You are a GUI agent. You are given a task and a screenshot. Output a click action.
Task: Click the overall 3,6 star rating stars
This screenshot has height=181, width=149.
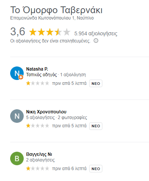coord(50,32)
